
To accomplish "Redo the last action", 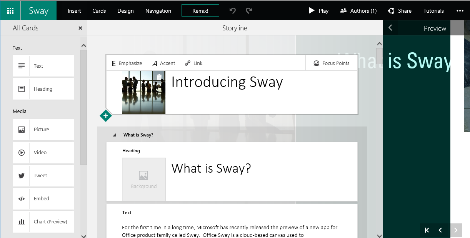I will click(249, 11).
